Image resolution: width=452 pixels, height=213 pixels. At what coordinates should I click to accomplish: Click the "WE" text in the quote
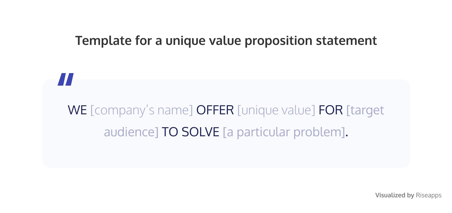[x=77, y=110]
